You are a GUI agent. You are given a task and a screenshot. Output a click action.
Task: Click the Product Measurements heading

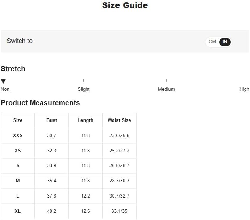[40, 103]
